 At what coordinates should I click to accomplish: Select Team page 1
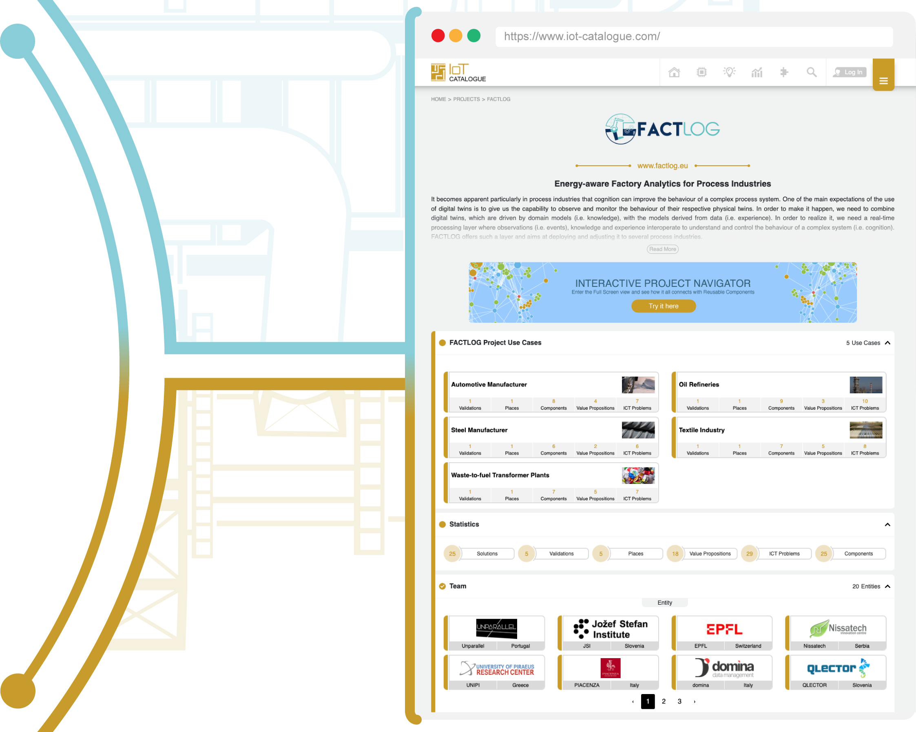tap(648, 701)
